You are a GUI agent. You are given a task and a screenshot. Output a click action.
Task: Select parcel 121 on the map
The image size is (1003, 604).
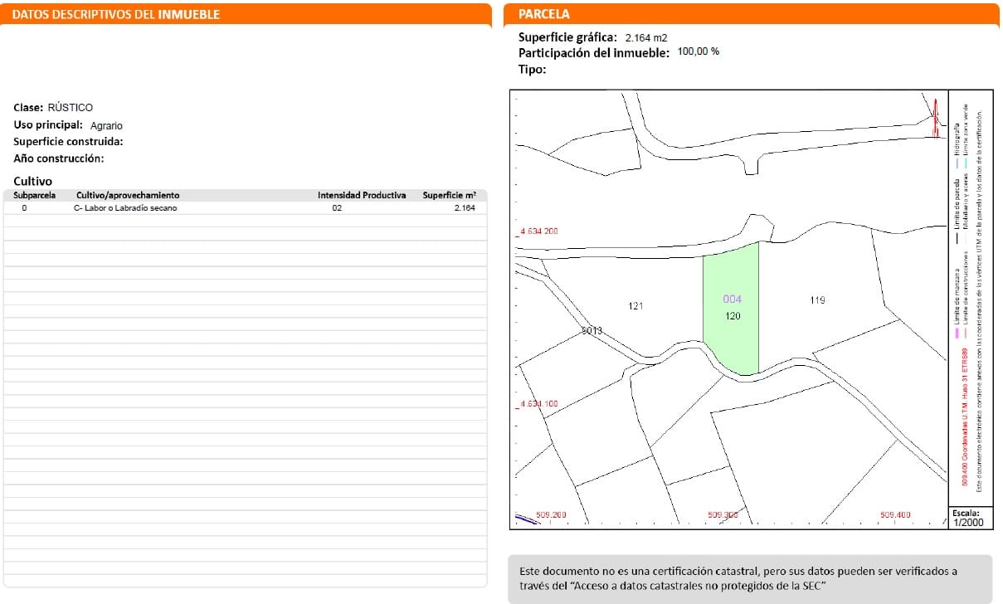coord(635,306)
